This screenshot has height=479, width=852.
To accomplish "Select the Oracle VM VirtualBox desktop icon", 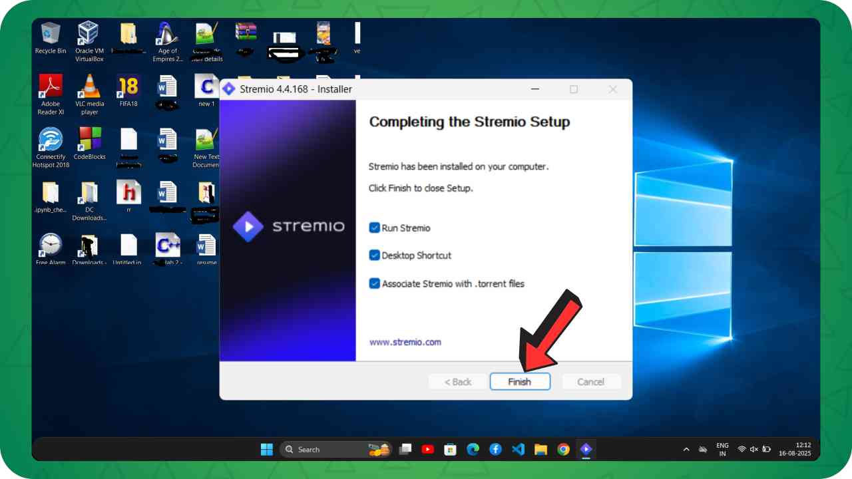I will (x=89, y=41).
